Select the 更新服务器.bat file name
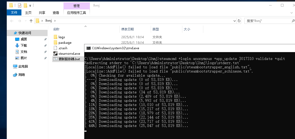The width and height of the screenshot is (295, 139). pos(69,59)
